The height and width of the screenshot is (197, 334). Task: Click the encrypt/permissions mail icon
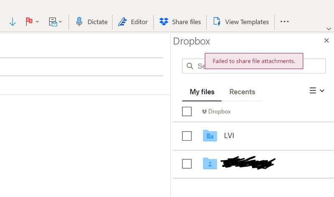[x=53, y=22]
